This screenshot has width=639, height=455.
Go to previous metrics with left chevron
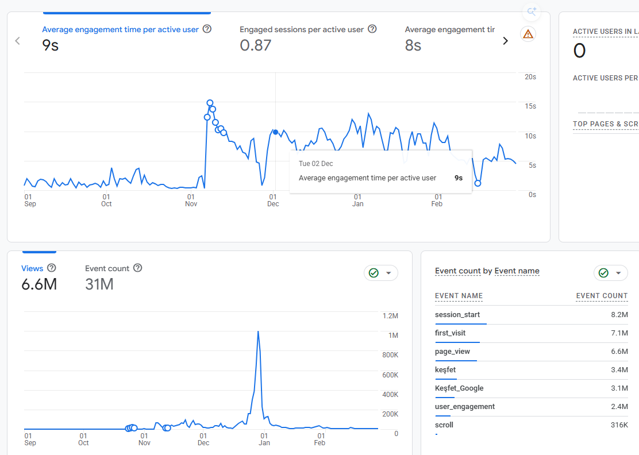17,41
